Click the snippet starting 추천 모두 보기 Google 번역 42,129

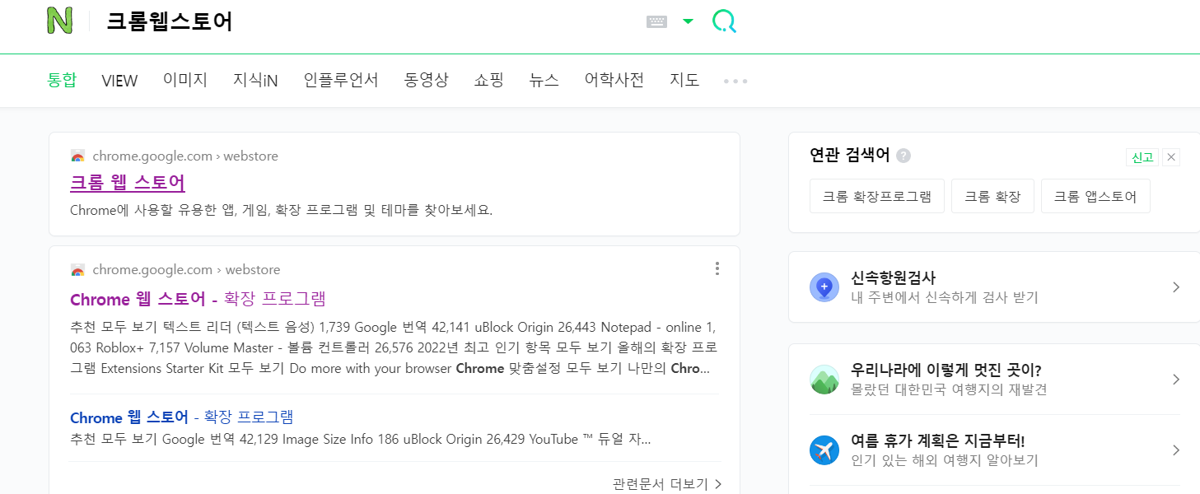(x=360, y=440)
